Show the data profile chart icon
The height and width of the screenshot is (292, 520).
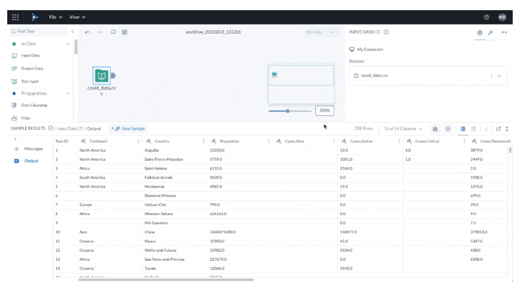435,129
